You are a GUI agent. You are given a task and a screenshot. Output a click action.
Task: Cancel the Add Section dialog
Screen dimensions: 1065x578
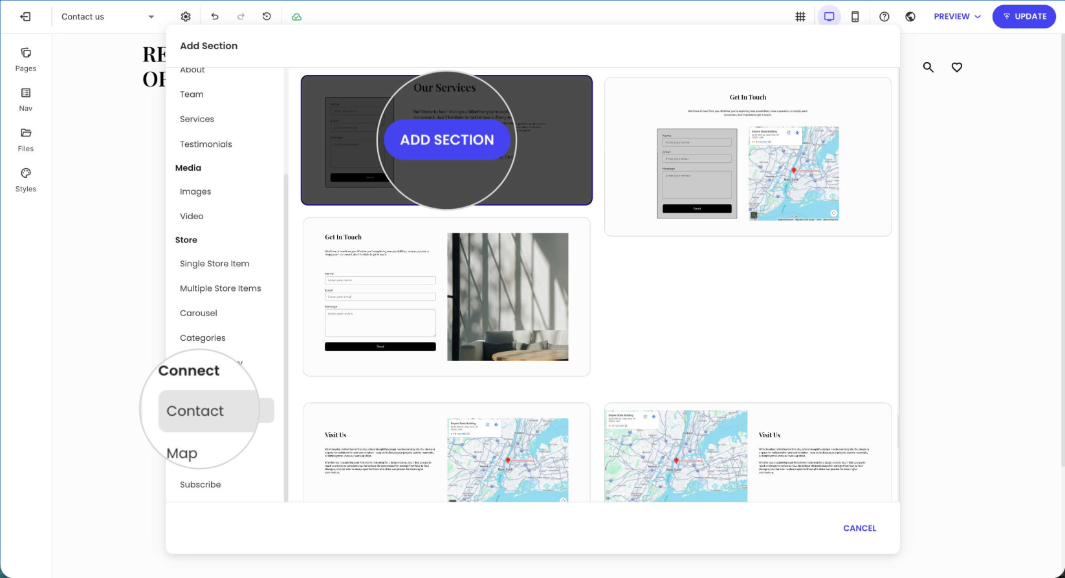click(859, 528)
